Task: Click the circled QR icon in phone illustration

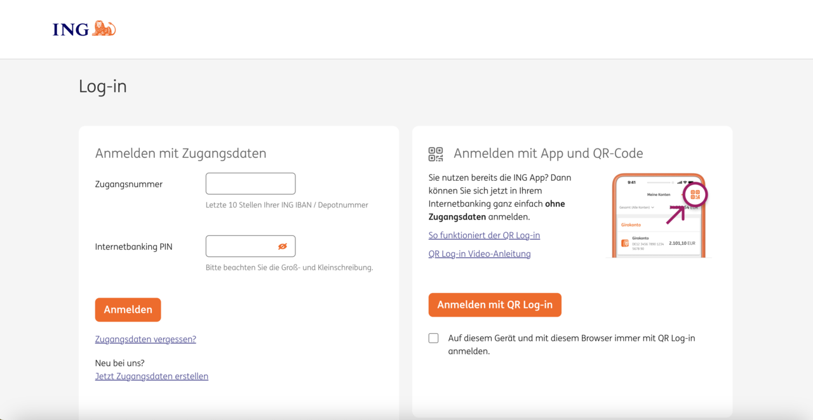Action: (695, 195)
